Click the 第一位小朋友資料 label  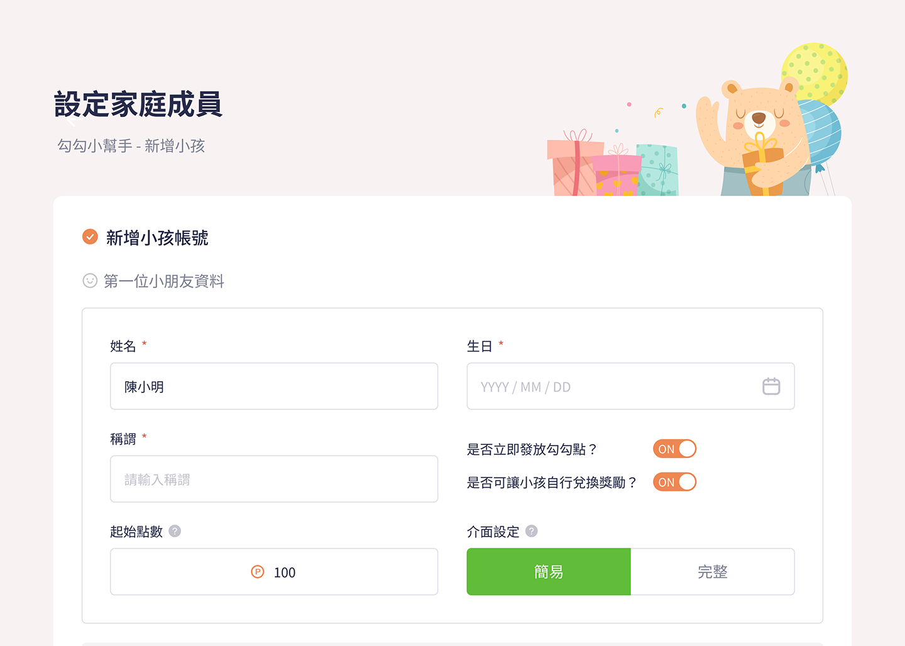click(164, 281)
